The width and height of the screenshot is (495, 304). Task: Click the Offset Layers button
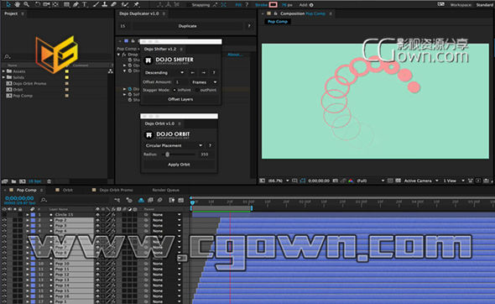coord(180,99)
